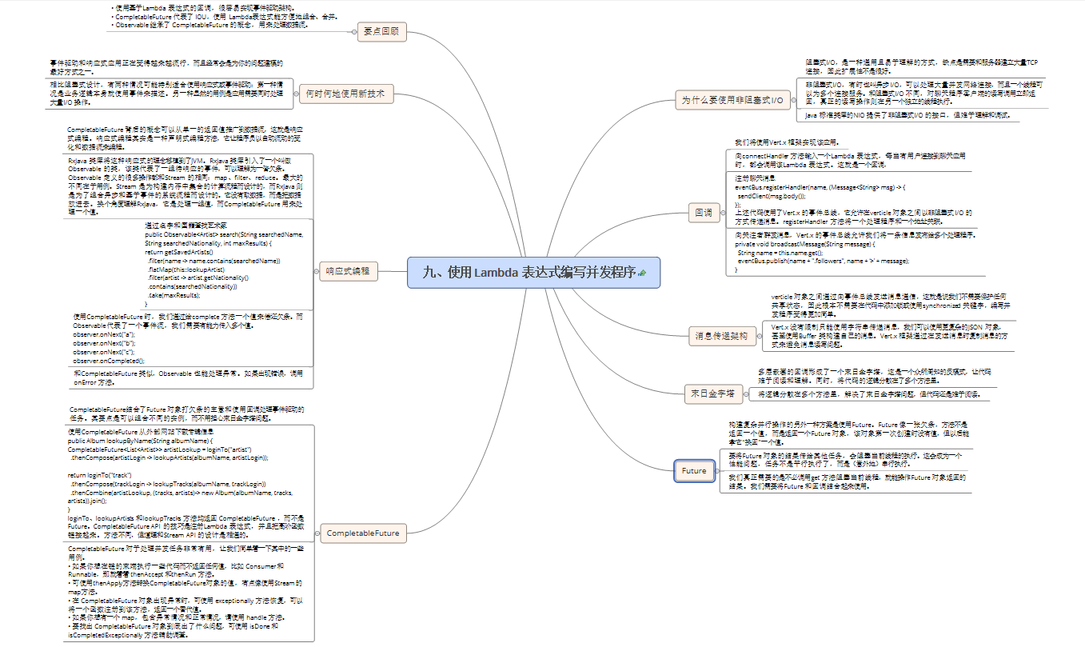Click note starting "我们真正需要的是不必调用get"

coord(848,481)
